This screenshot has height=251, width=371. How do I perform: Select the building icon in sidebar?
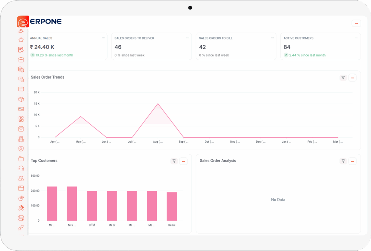pyautogui.click(x=21, y=139)
